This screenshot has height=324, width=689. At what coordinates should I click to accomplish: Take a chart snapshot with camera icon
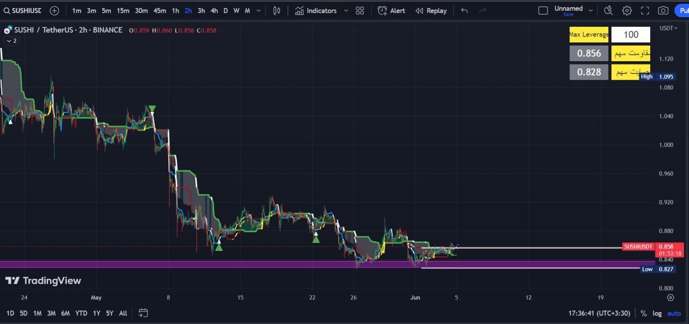663,11
